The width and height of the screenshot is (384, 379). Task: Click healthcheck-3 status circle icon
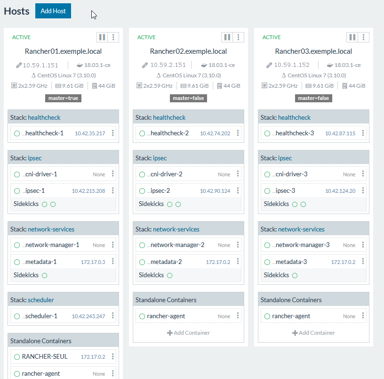point(267,133)
